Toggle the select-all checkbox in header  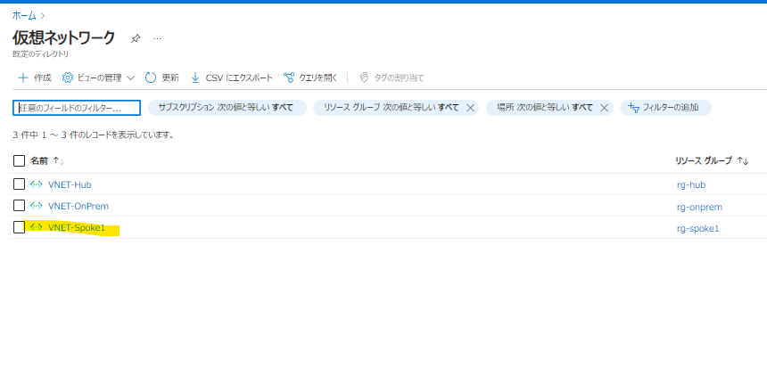pyautogui.click(x=19, y=160)
